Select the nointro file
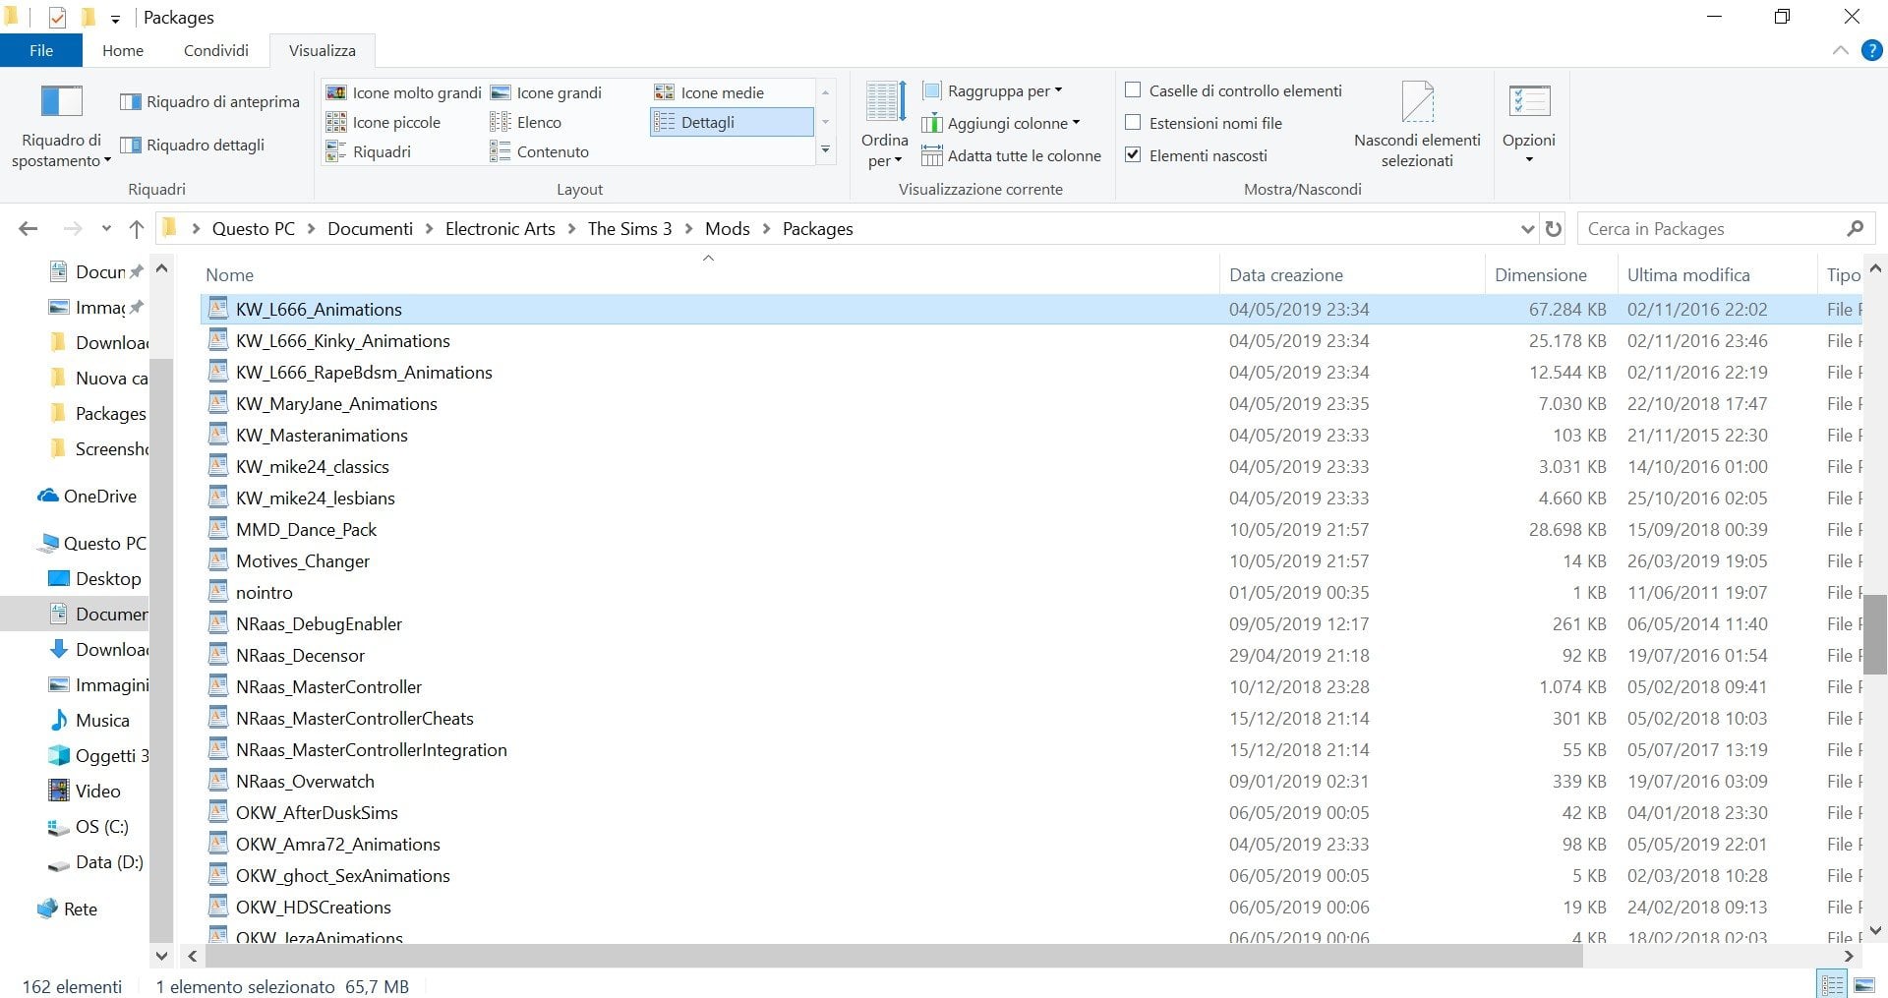 tap(264, 593)
